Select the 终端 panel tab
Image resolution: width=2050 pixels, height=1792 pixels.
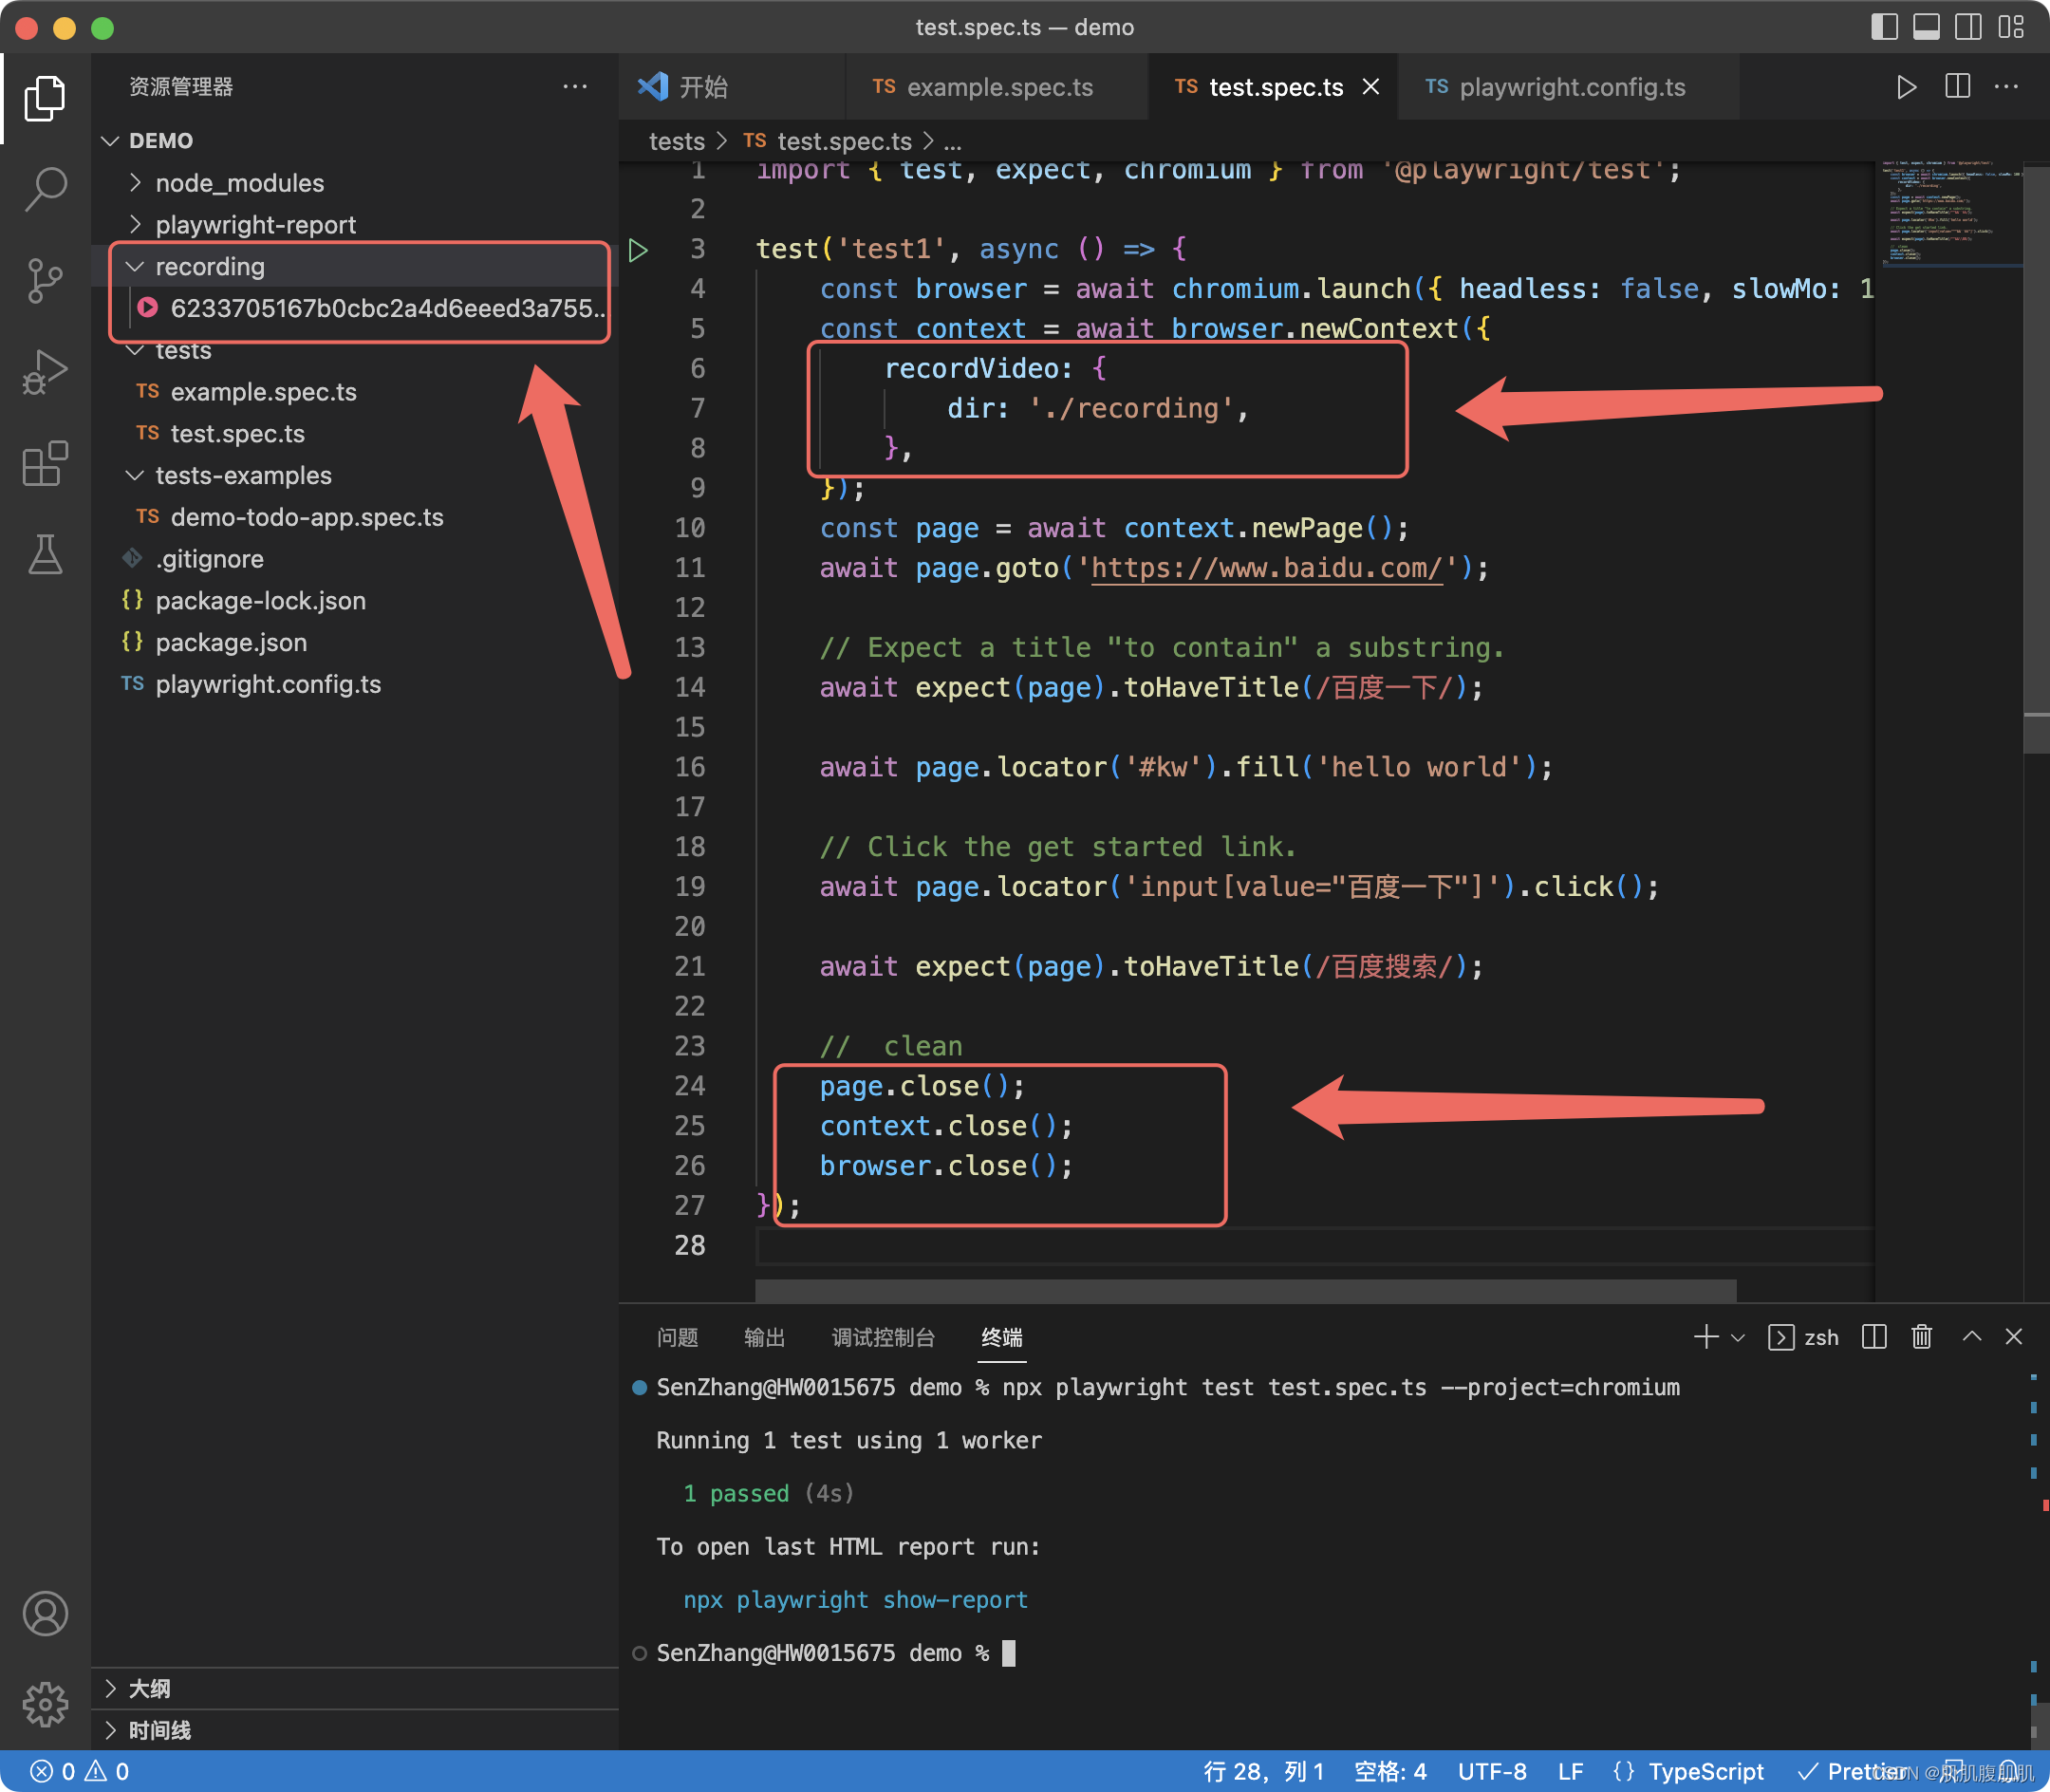[1002, 1337]
